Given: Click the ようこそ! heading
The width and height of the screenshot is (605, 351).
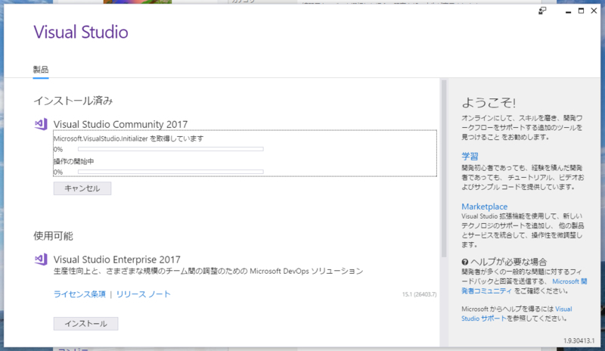Looking at the screenshot, I should pos(489,103).
